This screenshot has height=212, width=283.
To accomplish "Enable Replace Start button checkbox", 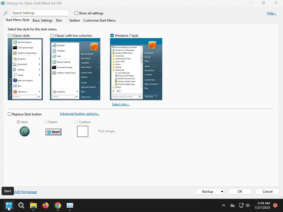I will click(x=10, y=114).
